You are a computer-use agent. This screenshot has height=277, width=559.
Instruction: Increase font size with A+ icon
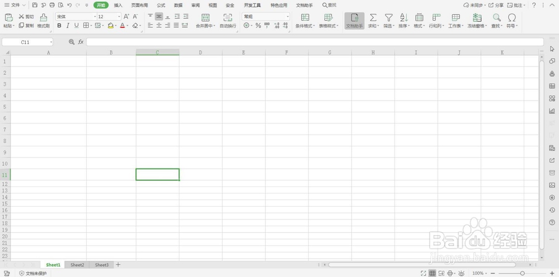pos(126,16)
